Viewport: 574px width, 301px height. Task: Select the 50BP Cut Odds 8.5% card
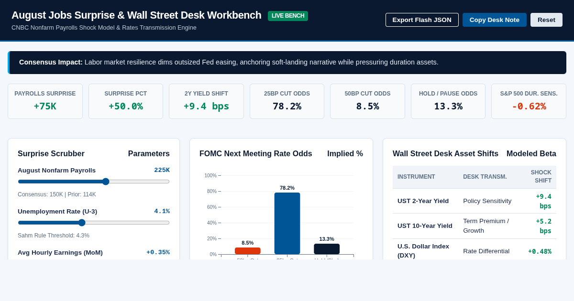pos(367,101)
